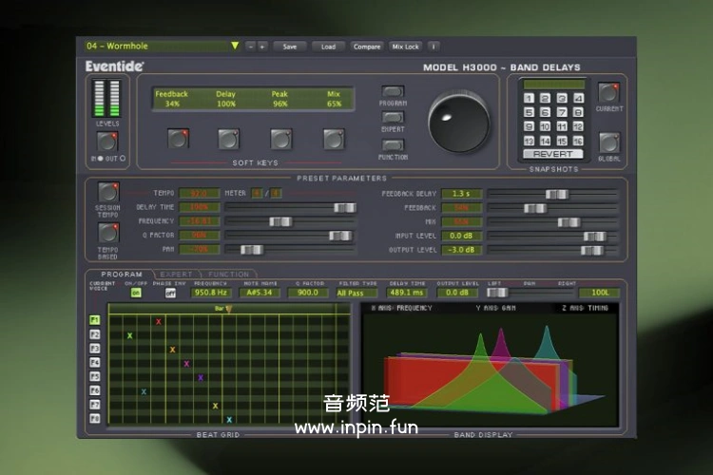Select voice F8 in beat grid

coord(94,418)
